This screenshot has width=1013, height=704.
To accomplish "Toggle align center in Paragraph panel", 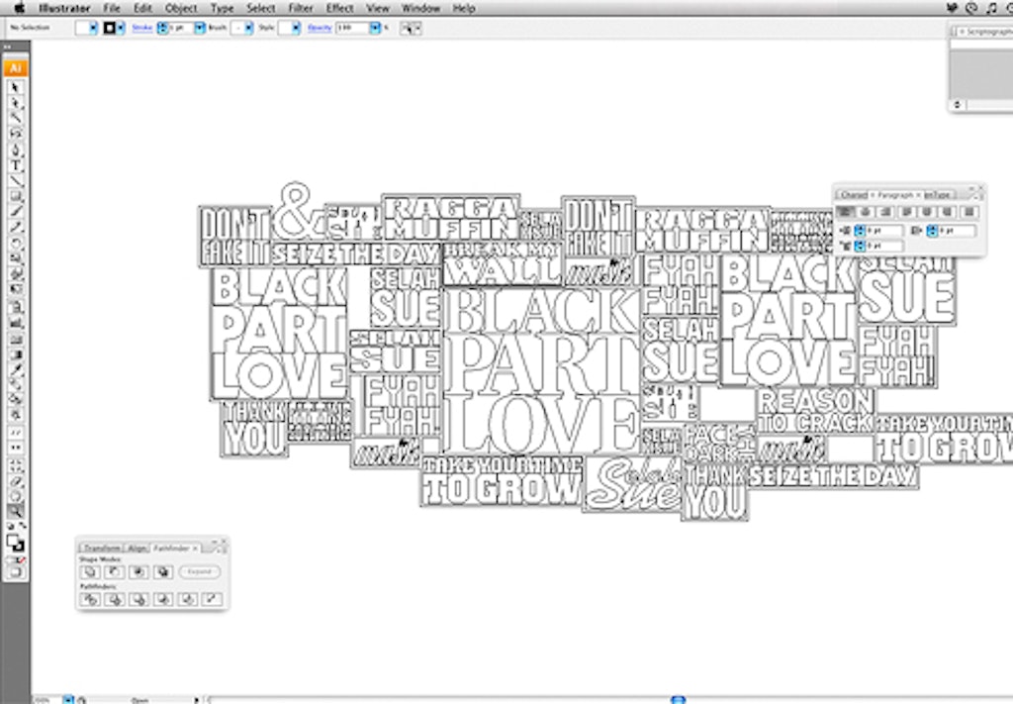I will point(867,212).
